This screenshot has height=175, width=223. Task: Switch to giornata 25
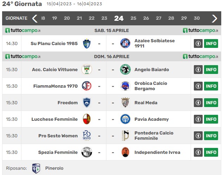click(x=133, y=18)
